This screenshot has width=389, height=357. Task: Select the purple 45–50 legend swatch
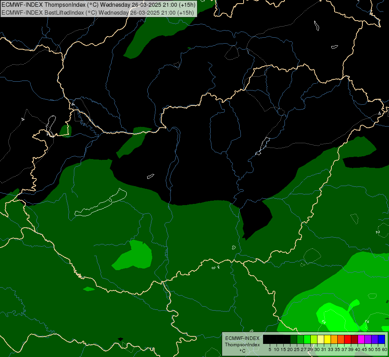[368, 339]
